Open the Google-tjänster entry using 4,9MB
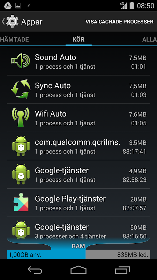The width and height of the screenshot is (157, 280). 78,174
